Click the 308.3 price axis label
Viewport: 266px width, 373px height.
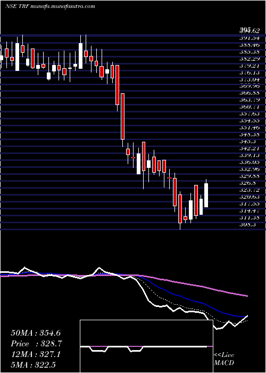(x=247, y=224)
